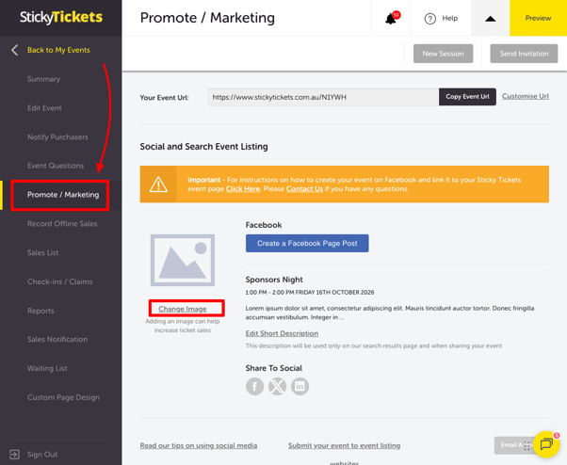
Task: Open the yellow live chat bubble icon
Action: click(546, 444)
